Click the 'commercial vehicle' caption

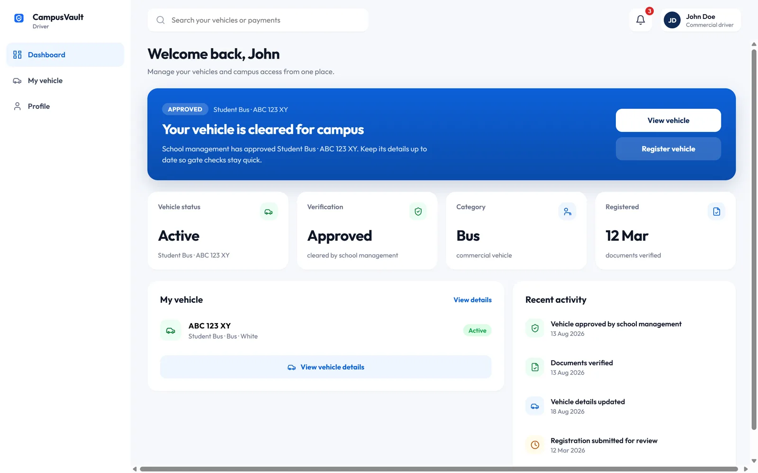tap(484, 255)
